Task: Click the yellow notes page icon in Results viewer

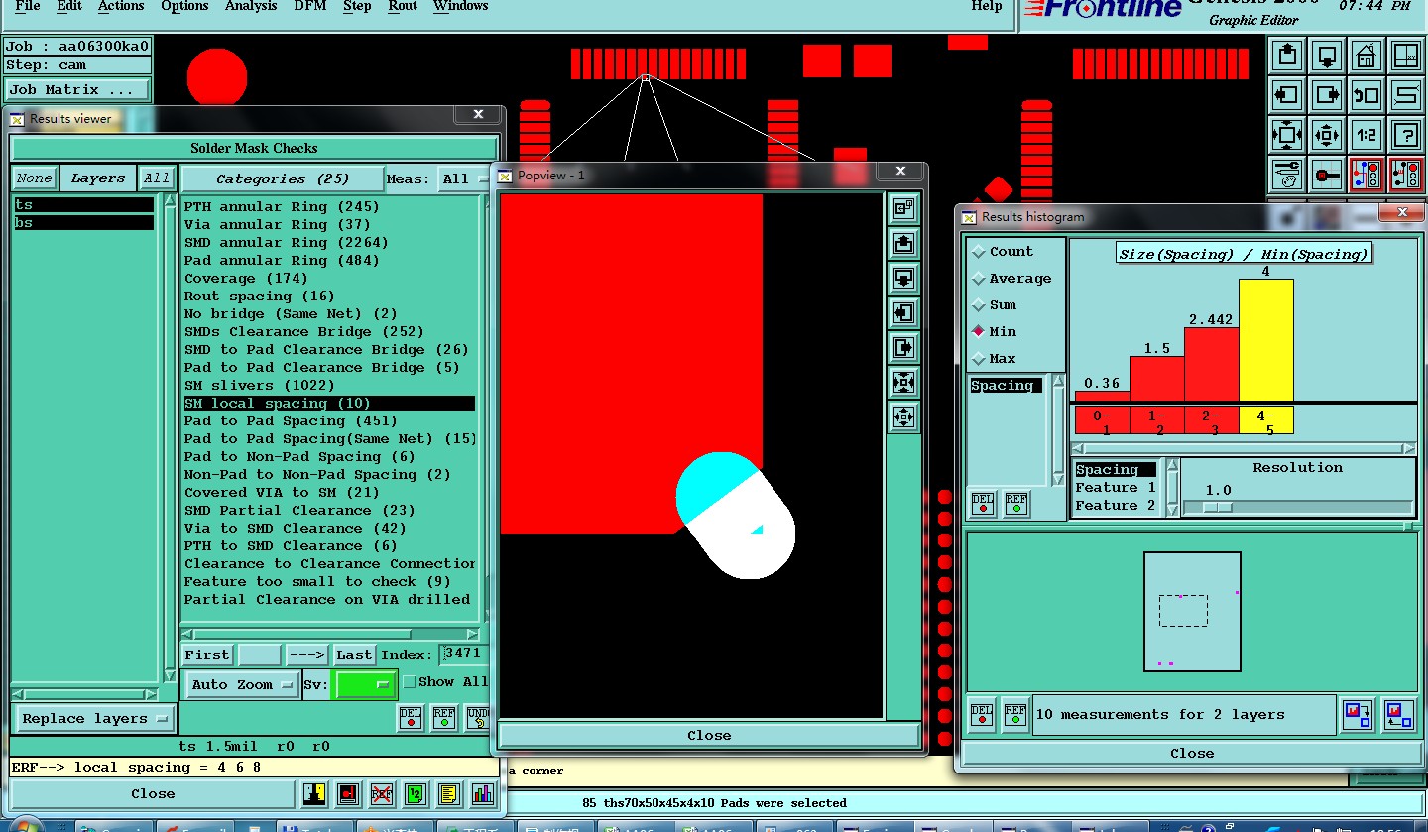Action: click(448, 793)
